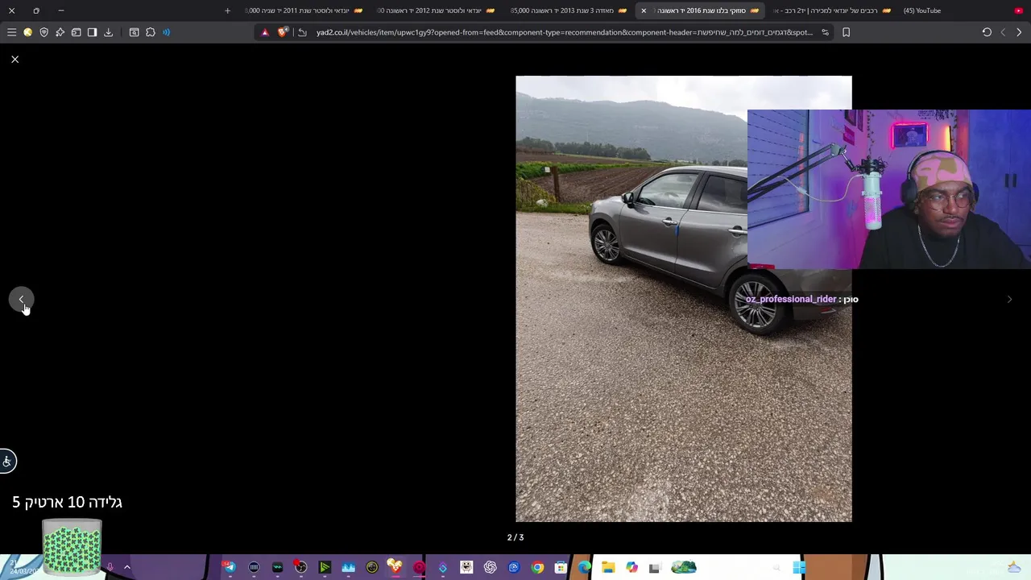The image size is (1031, 580).
Task: Close the active Suzuki Baleno 2016 tab
Action: [644, 10]
